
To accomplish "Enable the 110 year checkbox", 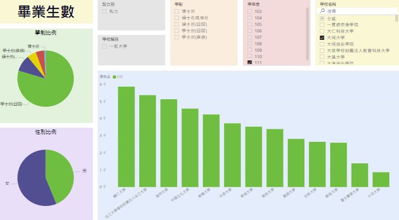I will tap(249, 57).
